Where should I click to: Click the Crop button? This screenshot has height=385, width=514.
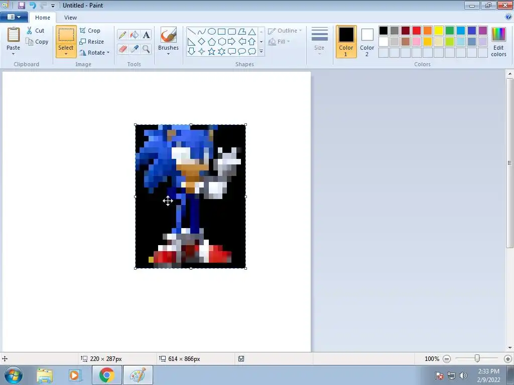(90, 31)
